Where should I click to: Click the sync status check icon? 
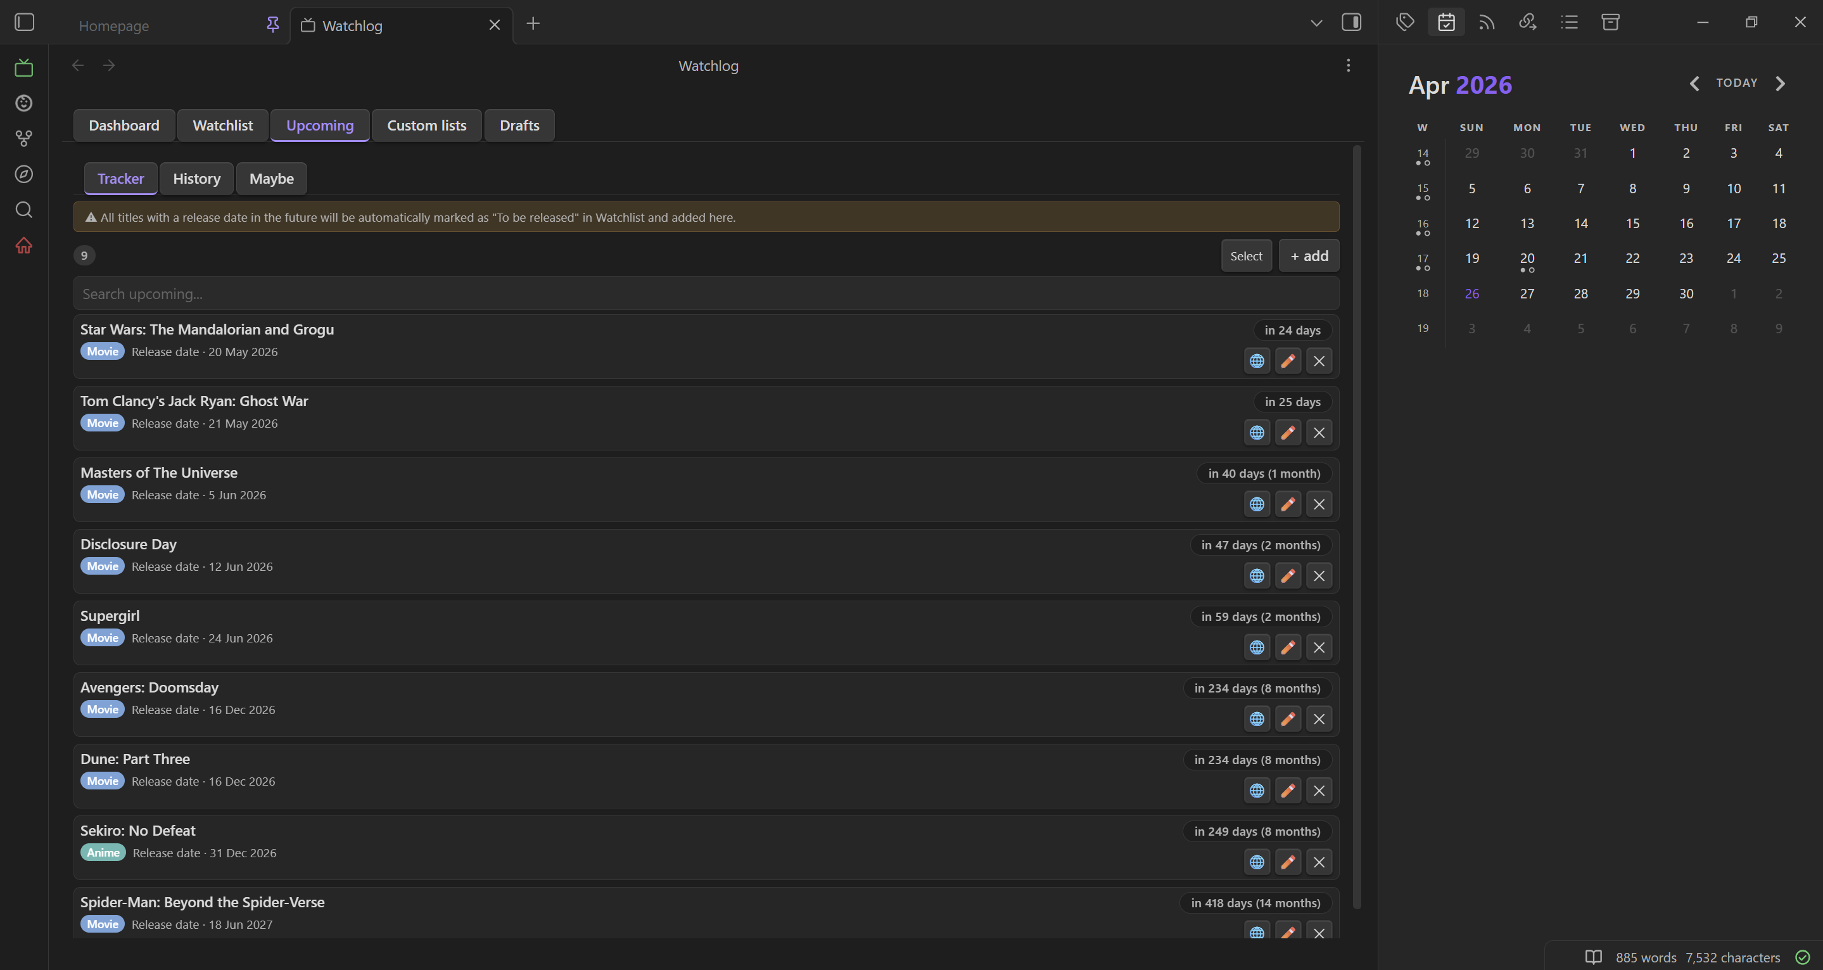(x=1803, y=957)
